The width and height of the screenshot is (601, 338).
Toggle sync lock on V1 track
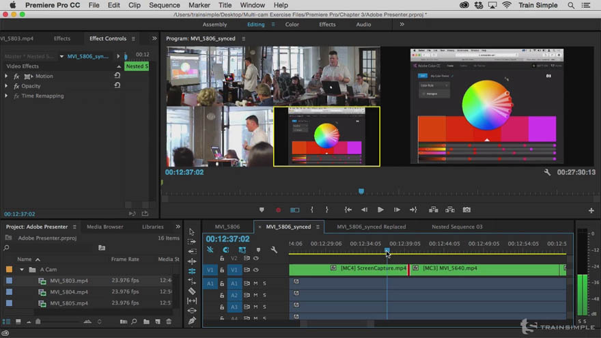247,270
